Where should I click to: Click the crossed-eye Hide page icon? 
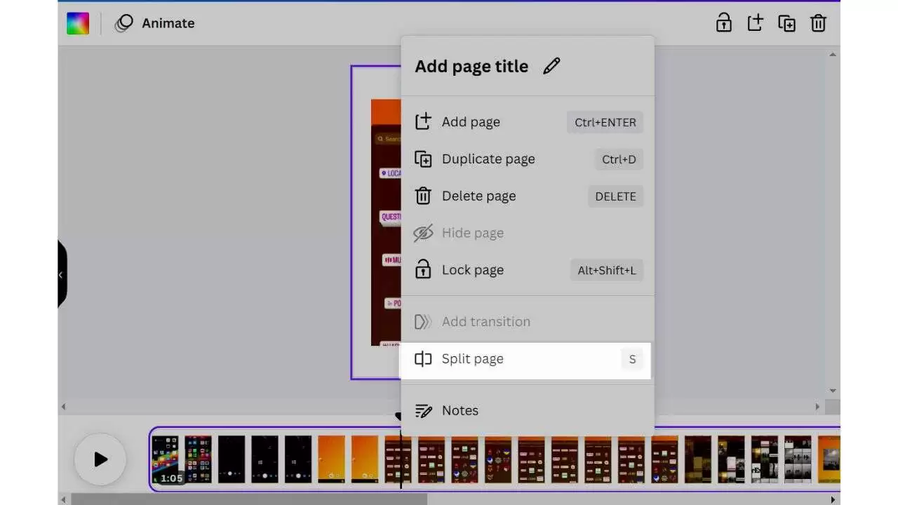click(423, 233)
